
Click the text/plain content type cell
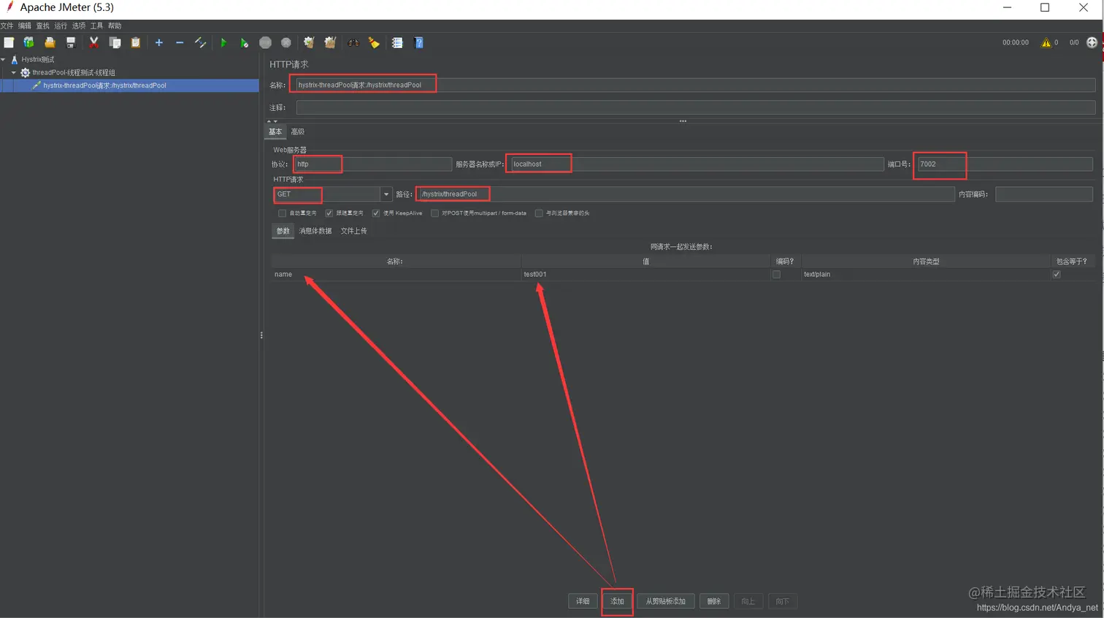925,275
